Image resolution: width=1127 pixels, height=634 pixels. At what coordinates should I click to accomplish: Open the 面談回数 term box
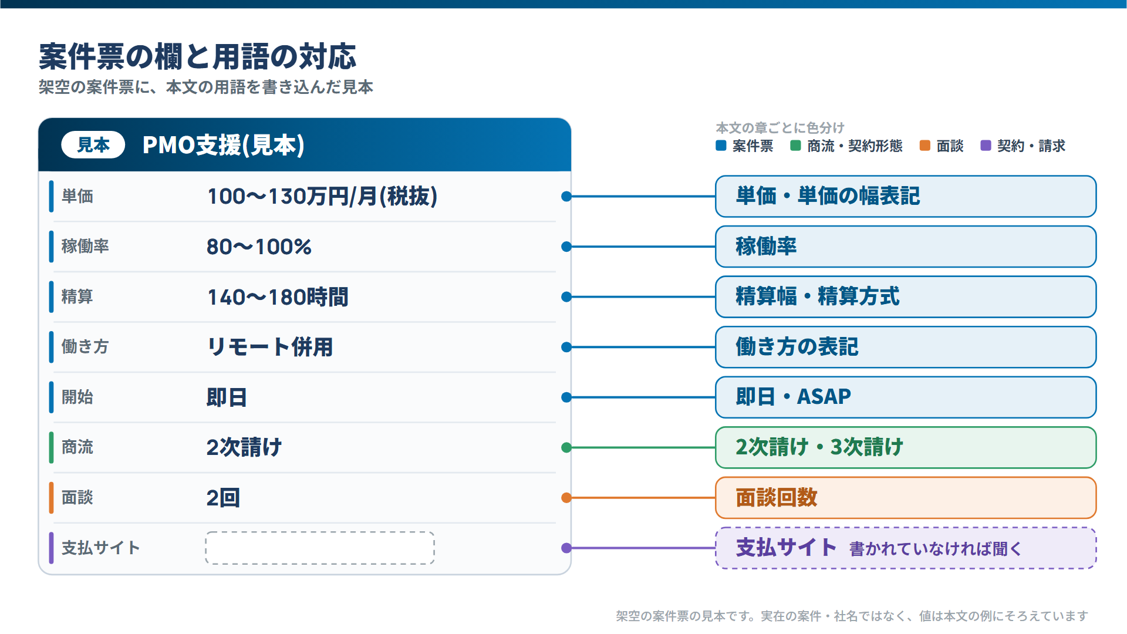click(x=906, y=498)
